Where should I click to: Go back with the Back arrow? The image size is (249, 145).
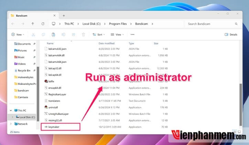13,24
